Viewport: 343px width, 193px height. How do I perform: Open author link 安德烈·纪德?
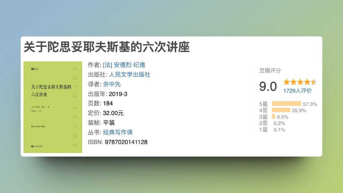[x=124, y=65]
